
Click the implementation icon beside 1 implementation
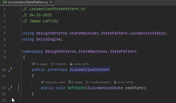pos(87,82)
